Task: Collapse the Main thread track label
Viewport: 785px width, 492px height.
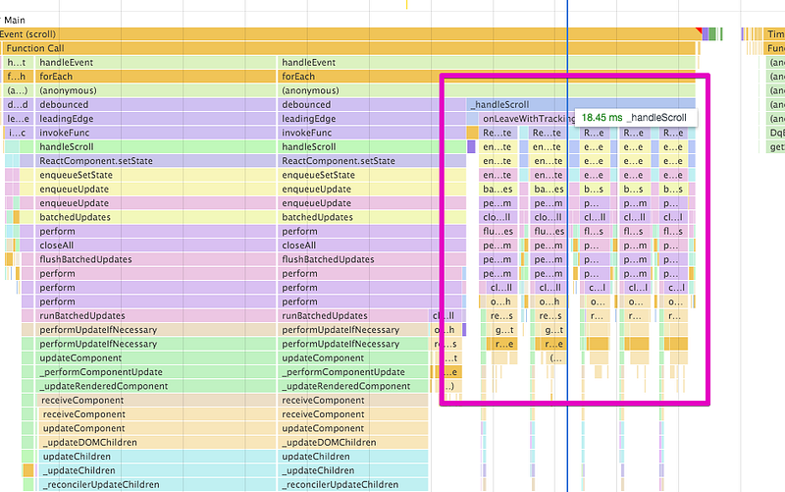Action: coord(14,20)
